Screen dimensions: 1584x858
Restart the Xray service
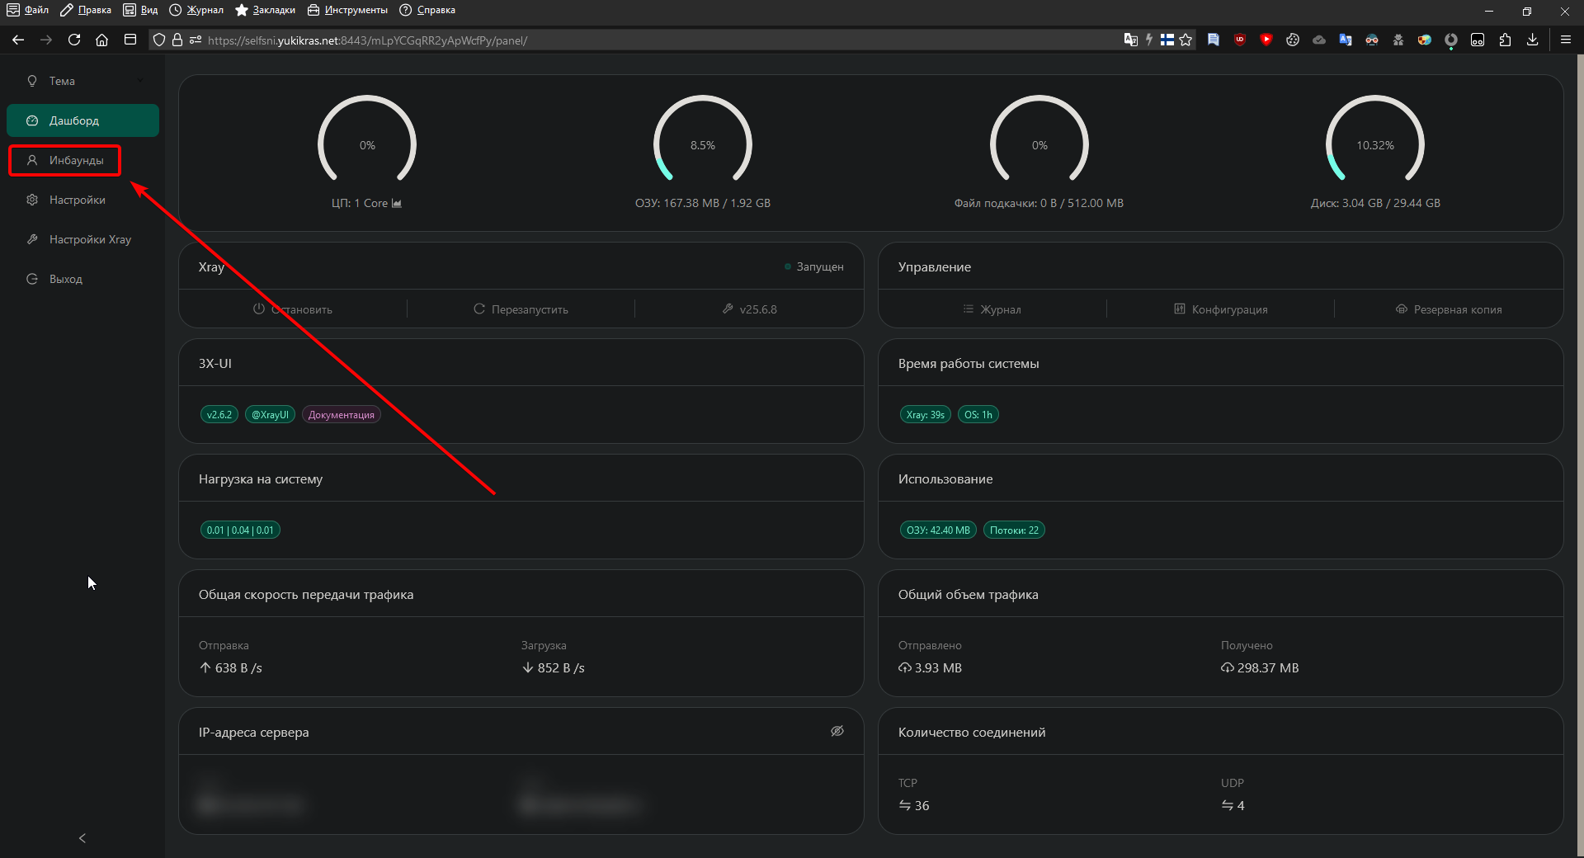pos(521,309)
